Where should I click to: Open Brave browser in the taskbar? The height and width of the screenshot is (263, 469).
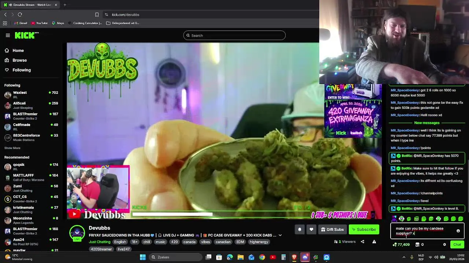294,257
